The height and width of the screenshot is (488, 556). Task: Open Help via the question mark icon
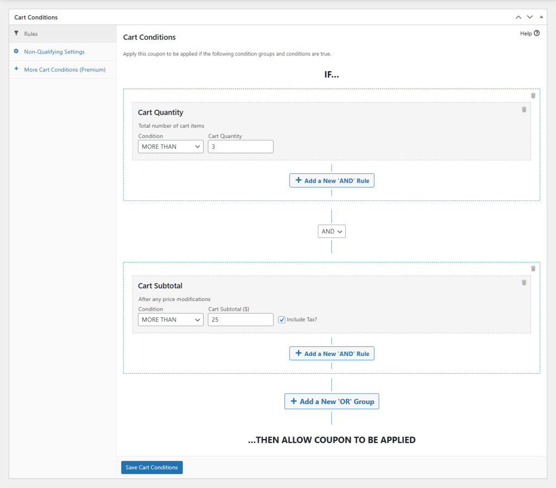[536, 33]
